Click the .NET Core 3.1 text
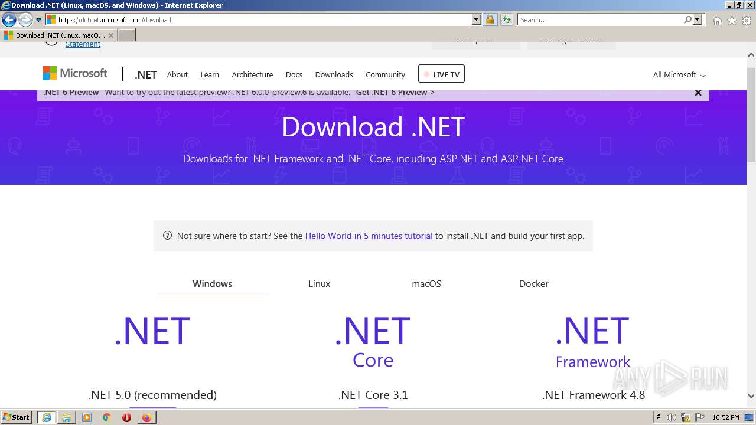 (x=373, y=395)
